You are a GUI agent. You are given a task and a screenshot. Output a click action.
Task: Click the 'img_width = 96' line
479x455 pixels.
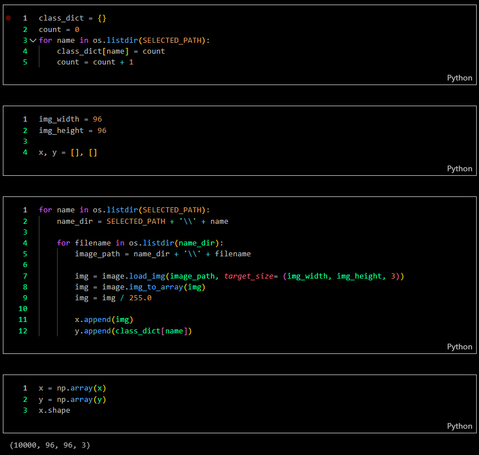click(70, 119)
